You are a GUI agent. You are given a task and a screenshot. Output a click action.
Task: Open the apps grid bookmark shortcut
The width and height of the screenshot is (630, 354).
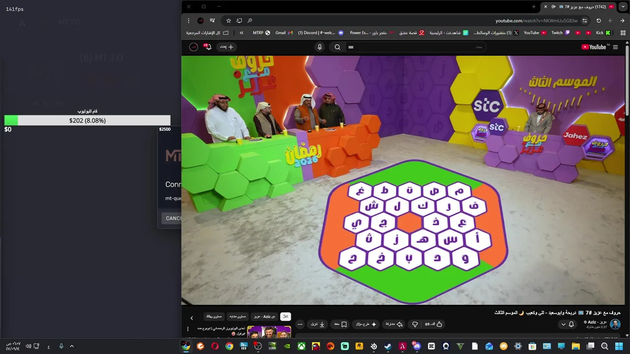point(622,33)
